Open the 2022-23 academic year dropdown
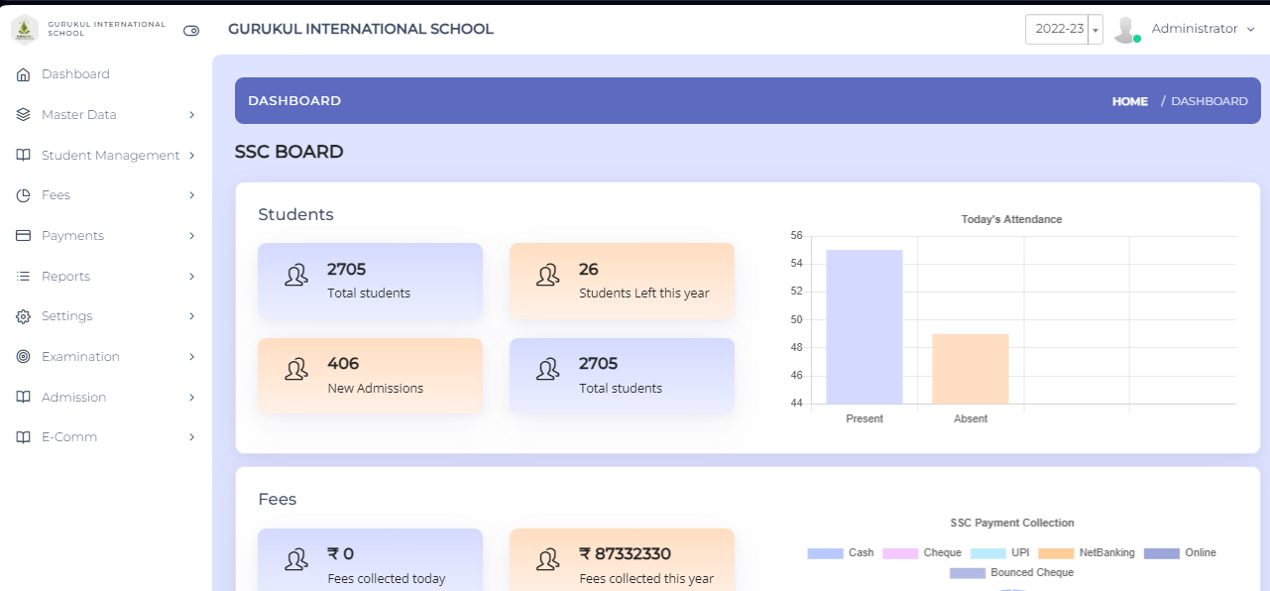 pyautogui.click(x=1064, y=30)
